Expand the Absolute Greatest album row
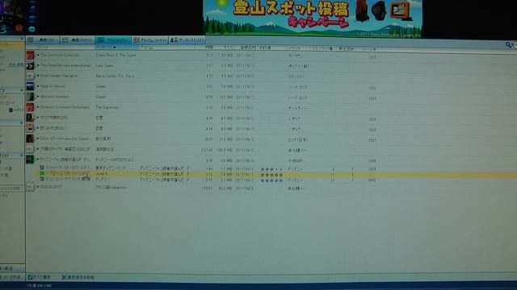This screenshot has width=517, height=290. tap(38, 97)
